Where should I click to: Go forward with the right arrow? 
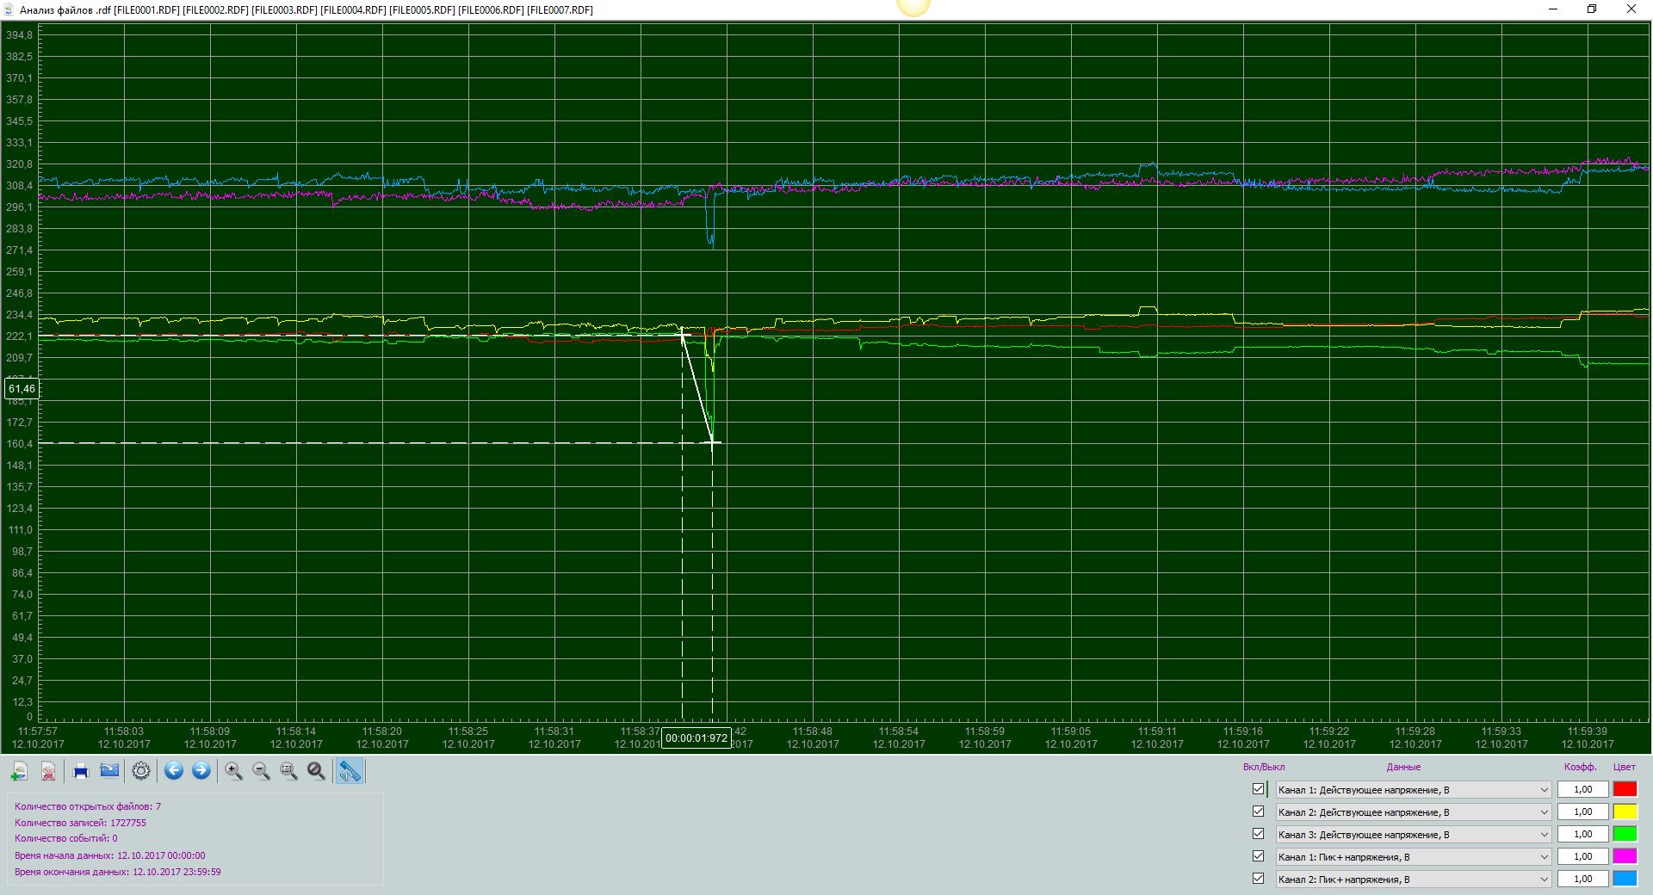[x=201, y=771]
